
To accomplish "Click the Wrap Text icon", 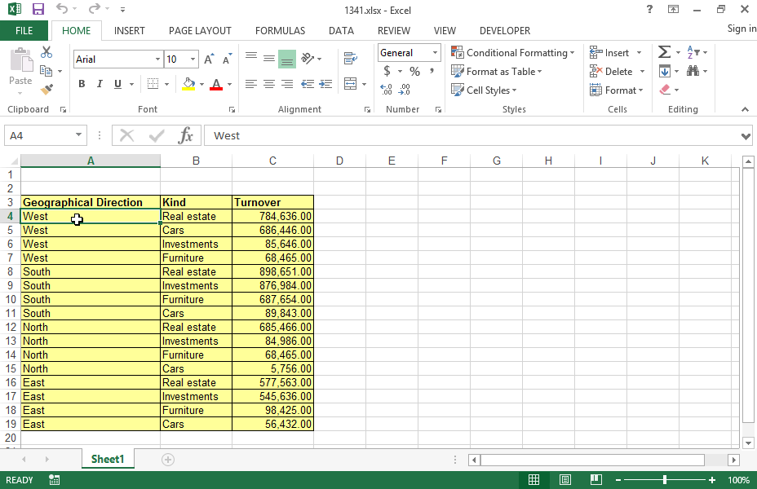I will coord(351,59).
